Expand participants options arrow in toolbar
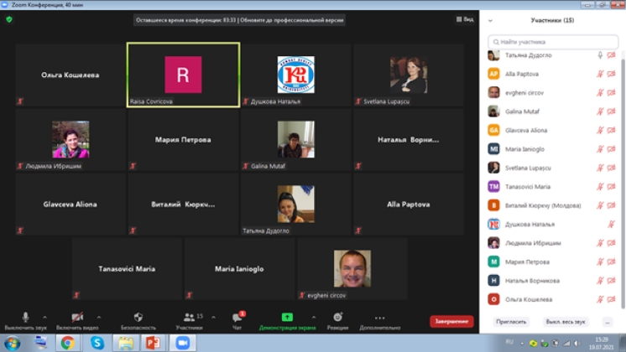This screenshot has height=352, width=626. [214, 318]
